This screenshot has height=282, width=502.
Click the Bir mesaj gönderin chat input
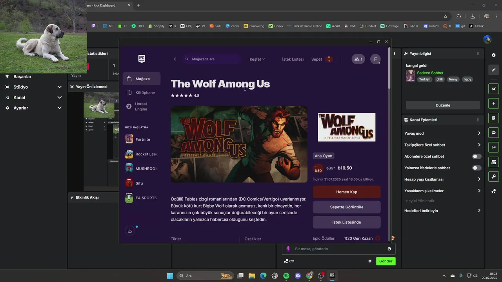click(x=338, y=249)
